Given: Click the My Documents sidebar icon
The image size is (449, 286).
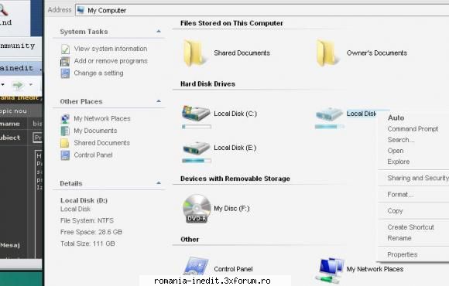Looking at the screenshot, I should 65,131.
